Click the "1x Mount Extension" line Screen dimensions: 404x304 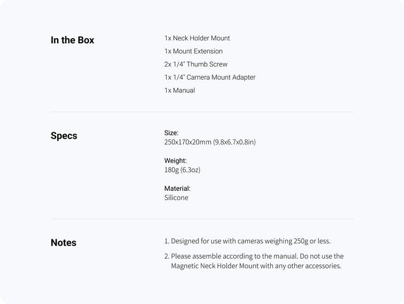(x=193, y=51)
